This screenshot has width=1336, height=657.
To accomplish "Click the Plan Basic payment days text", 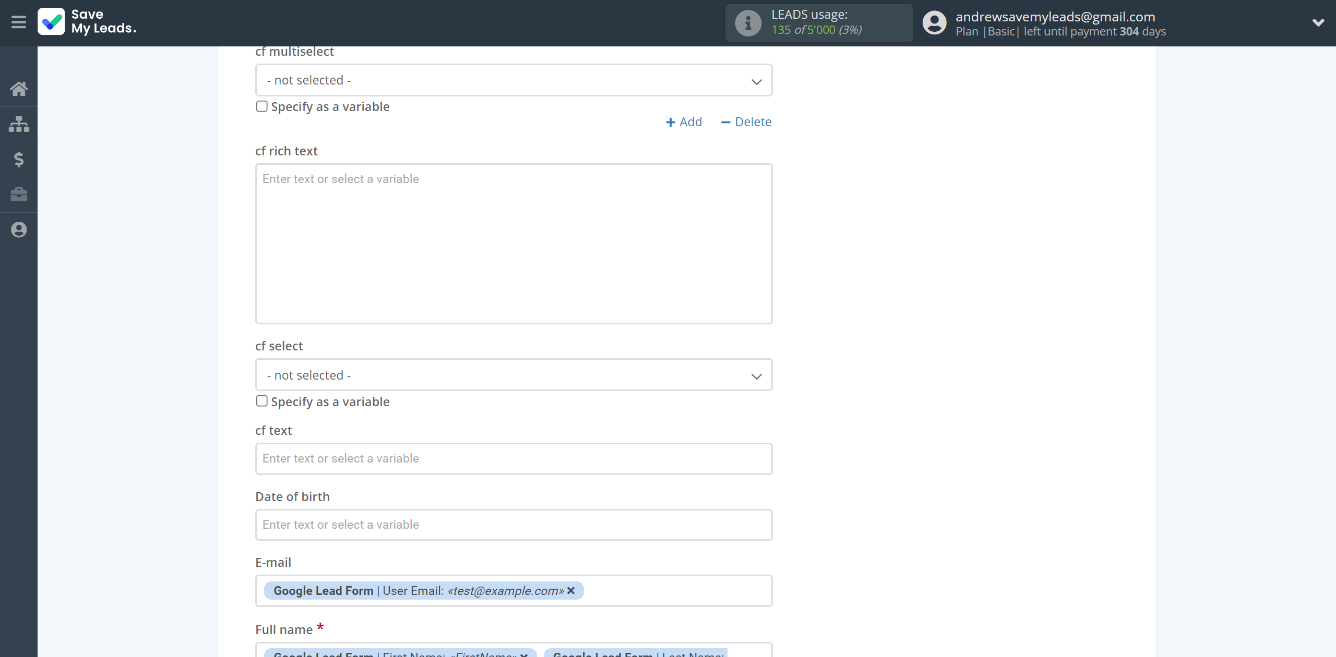I will (x=1060, y=31).
